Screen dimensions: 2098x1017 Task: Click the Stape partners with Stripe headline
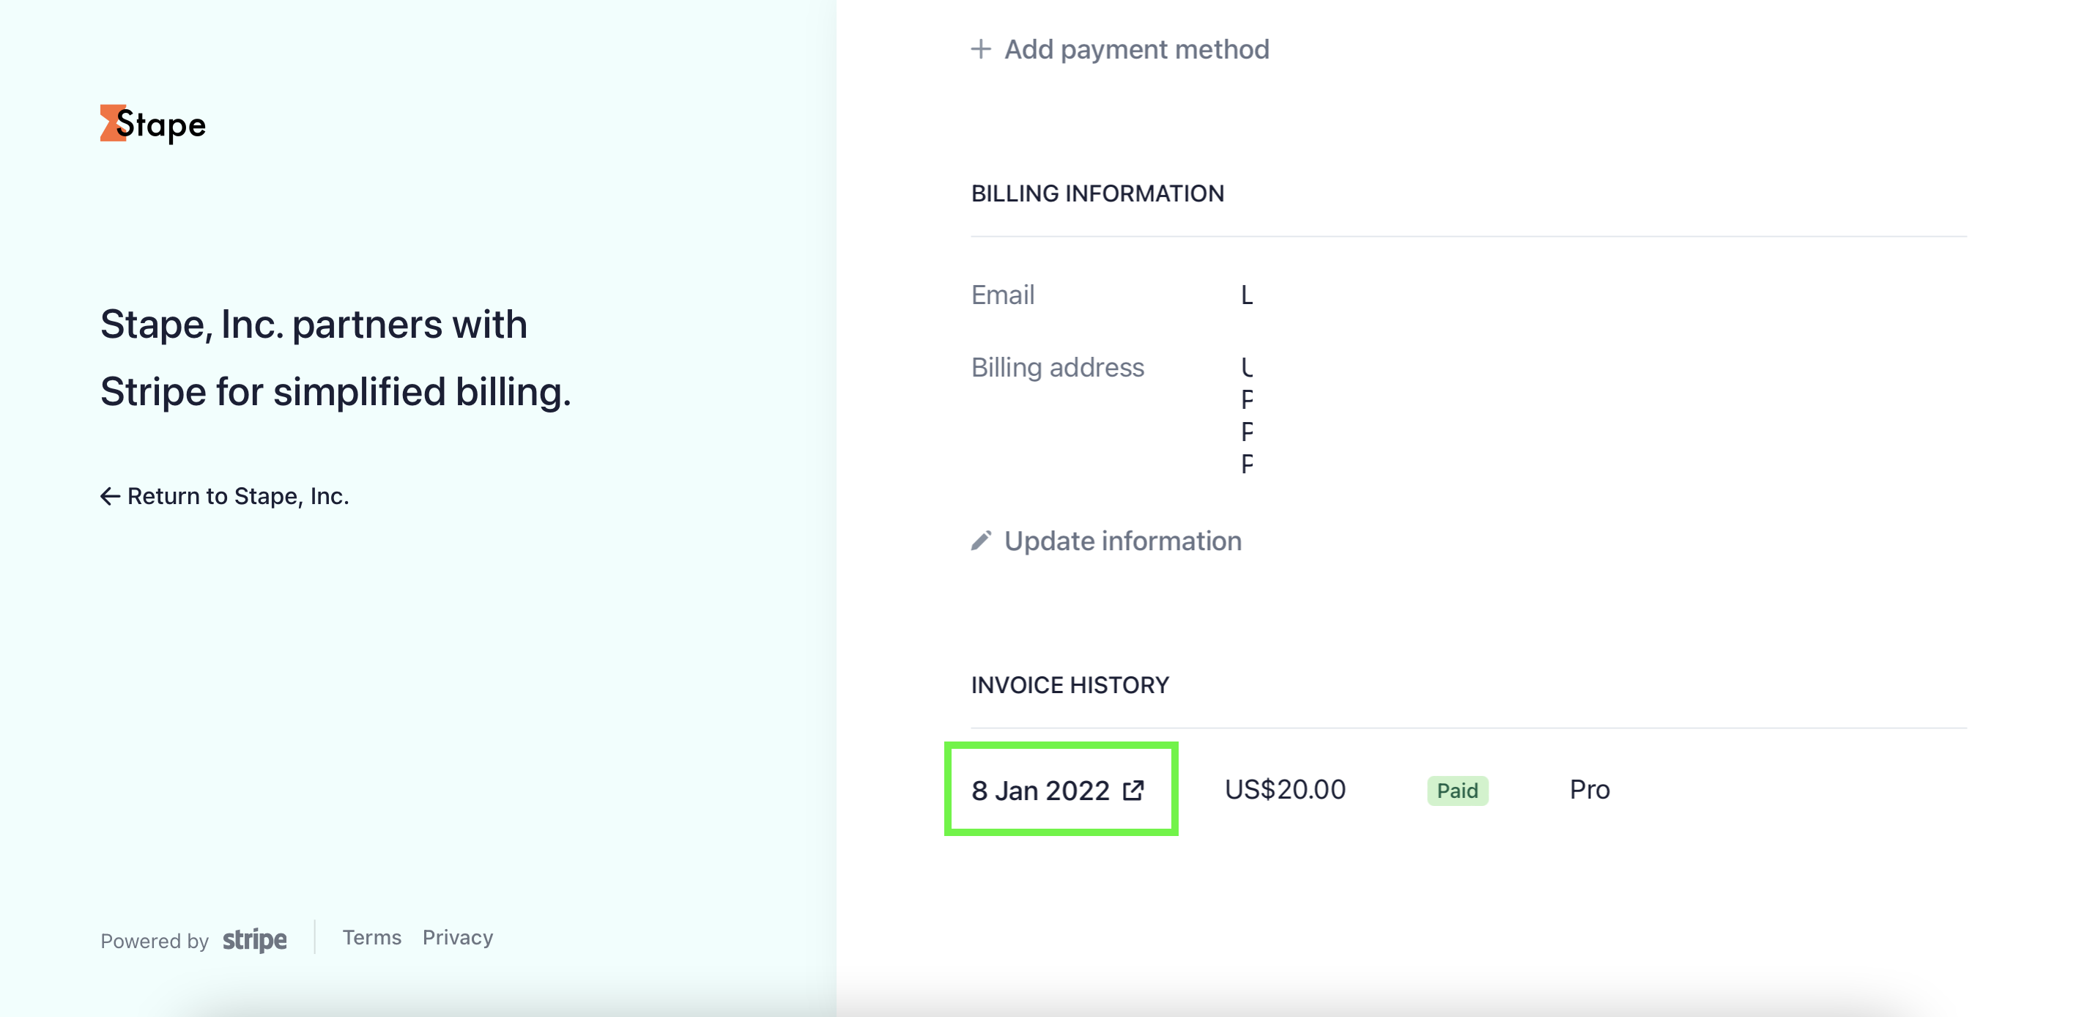336,357
